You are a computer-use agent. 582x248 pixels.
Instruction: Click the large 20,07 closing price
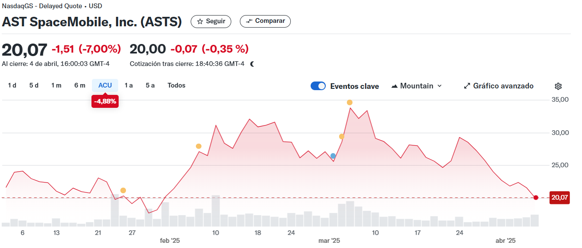pos(24,50)
